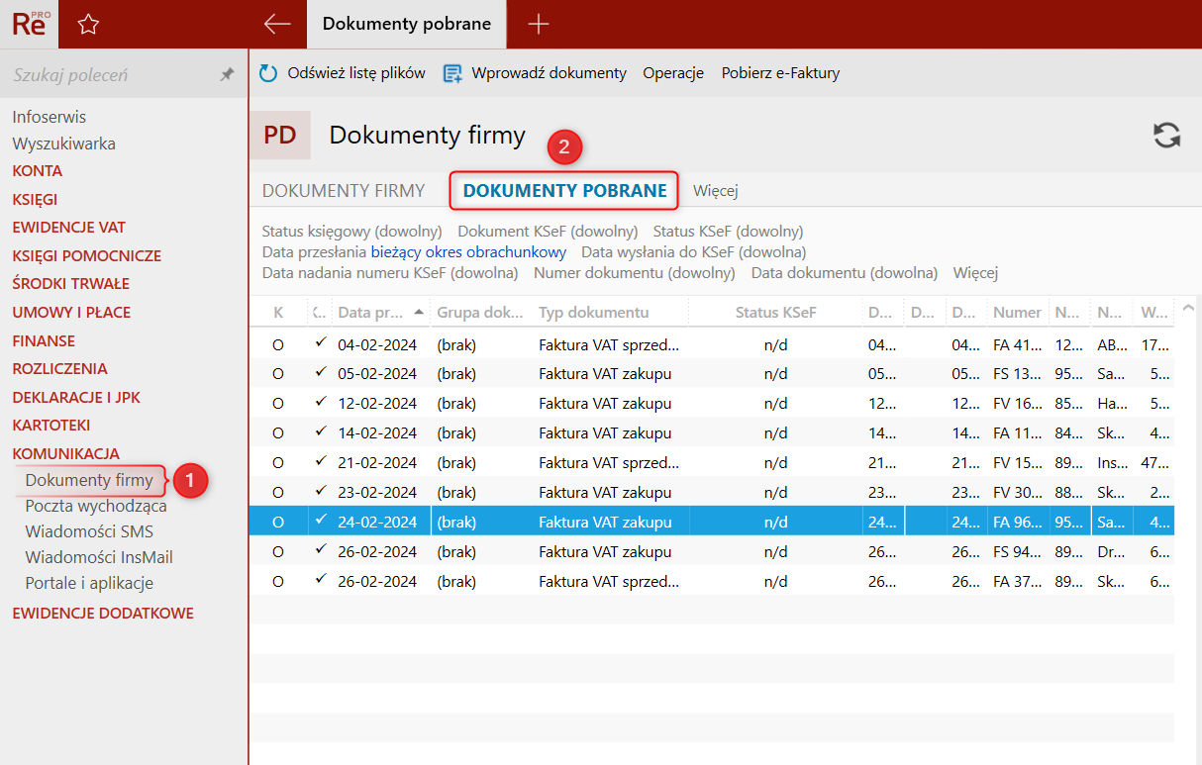Change the Data dokumentu filter
The height and width of the screenshot is (765, 1202).
pyautogui.click(x=845, y=272)
